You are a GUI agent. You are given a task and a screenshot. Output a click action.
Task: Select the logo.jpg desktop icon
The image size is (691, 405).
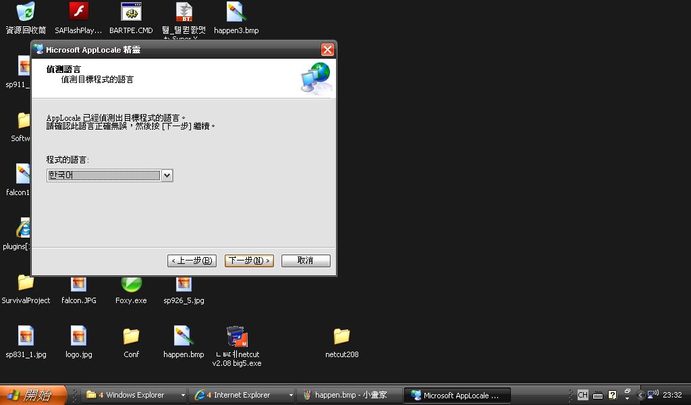78,337
